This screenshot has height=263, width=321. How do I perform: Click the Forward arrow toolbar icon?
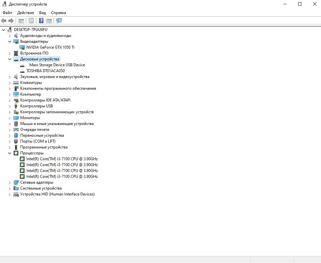point(11,21)
